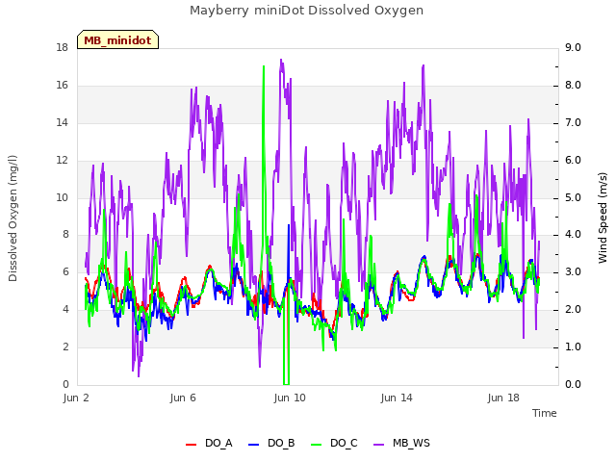Click the 6 left axis value
This screenshot has width=616, height=462.
coord(65,271)
